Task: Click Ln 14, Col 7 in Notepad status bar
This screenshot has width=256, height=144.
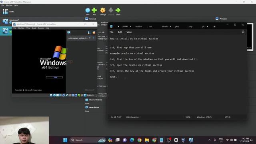Action: point(116,117)
